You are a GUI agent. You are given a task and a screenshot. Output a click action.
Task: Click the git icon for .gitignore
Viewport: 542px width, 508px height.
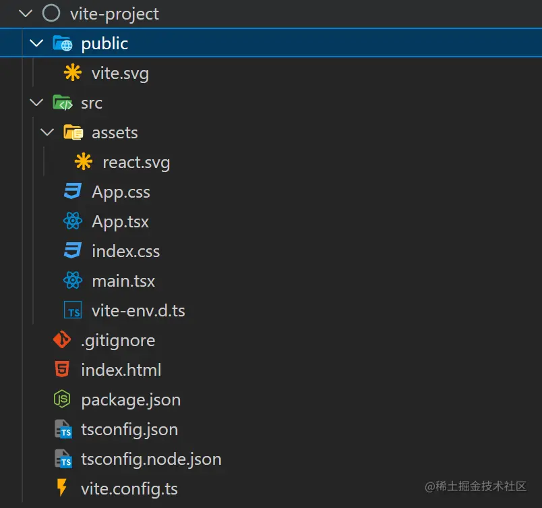[x=62, y=339]
